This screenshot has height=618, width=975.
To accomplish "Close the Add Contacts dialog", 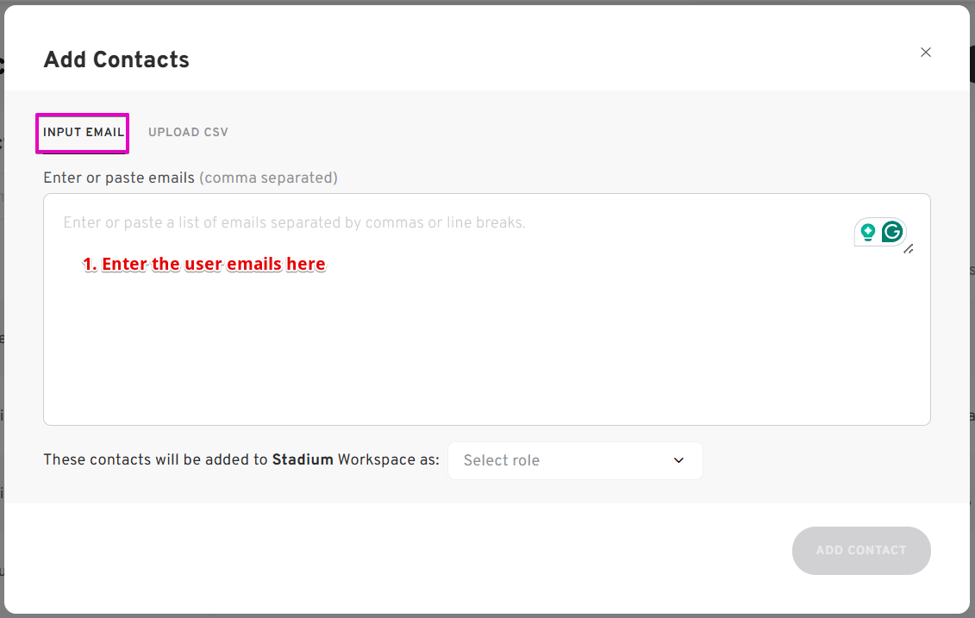I will point(925,53).
